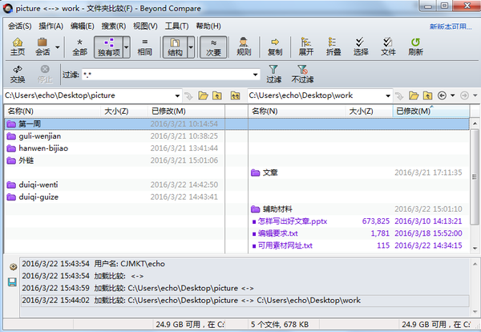481x332 pixels.
Task: Sort right pane by 已修改(M) header
Action: [x=430, y=111]
